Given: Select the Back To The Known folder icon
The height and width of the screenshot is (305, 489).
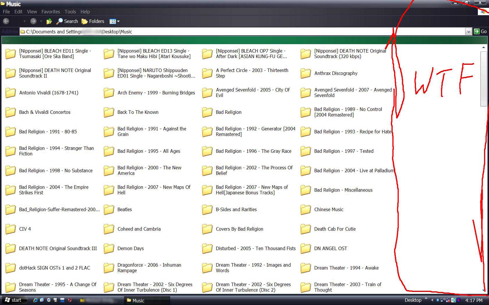Looking at the screenshot, I should 109,112.
